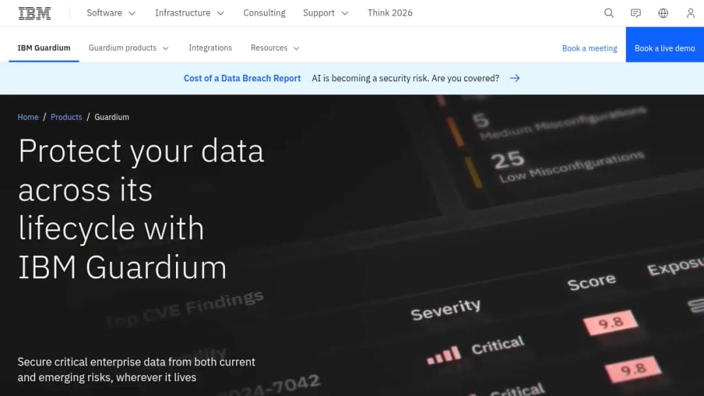
Task: Open the user profile icon
Action: pyautogui.click(x=690, y=13)
